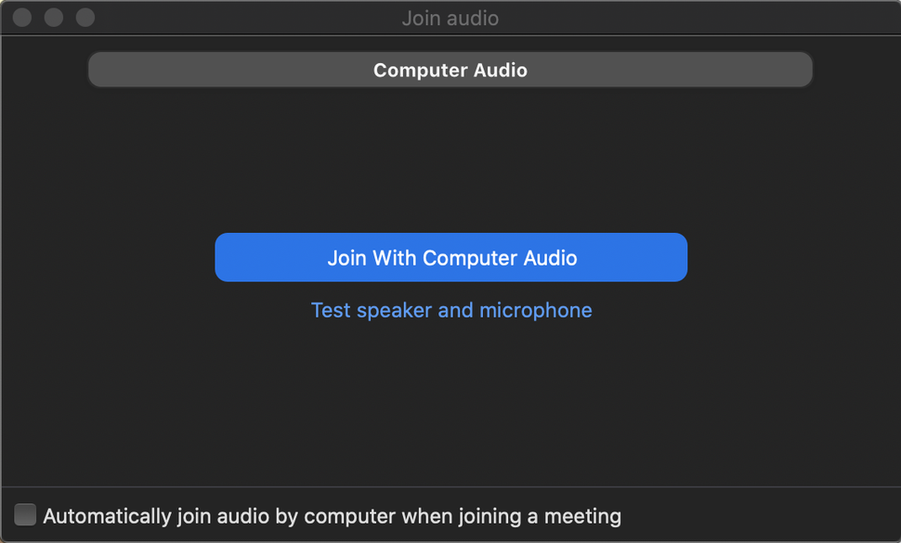The image size is (901, 543).
Task: Toggle the automatic computer audio setting
Action: [24, 514]
